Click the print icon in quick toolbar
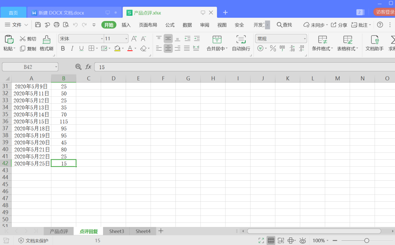395x245 pixels. pyautogui.click(x=57, y=25)
